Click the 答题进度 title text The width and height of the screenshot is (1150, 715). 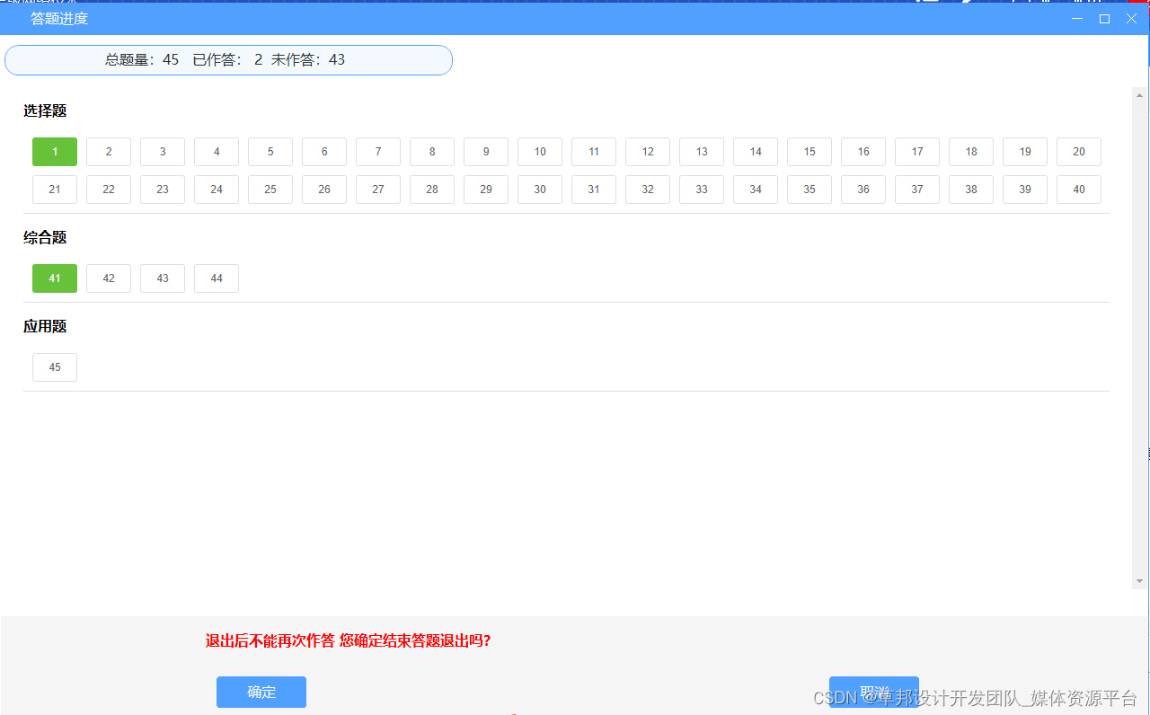coord(58,18)
